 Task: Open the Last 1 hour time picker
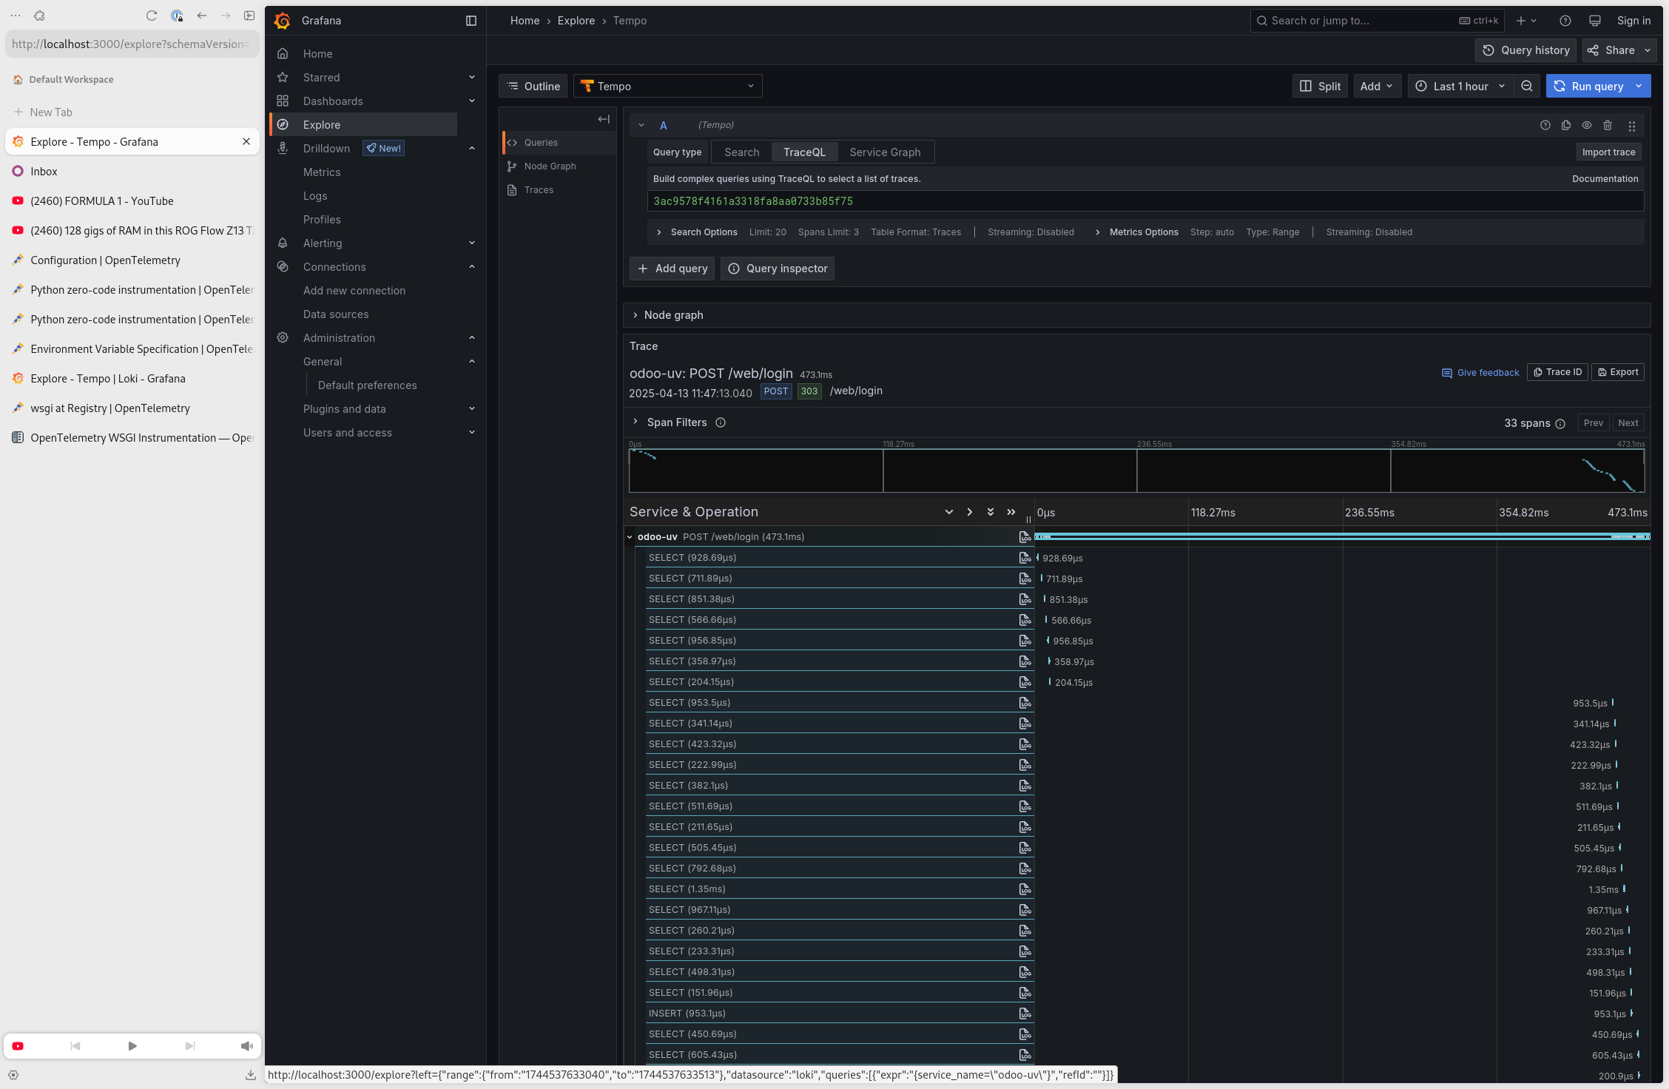pos(1460,86)
